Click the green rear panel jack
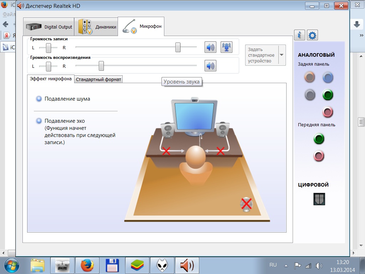This screenshot has height=274, width=365. [328, 95]
